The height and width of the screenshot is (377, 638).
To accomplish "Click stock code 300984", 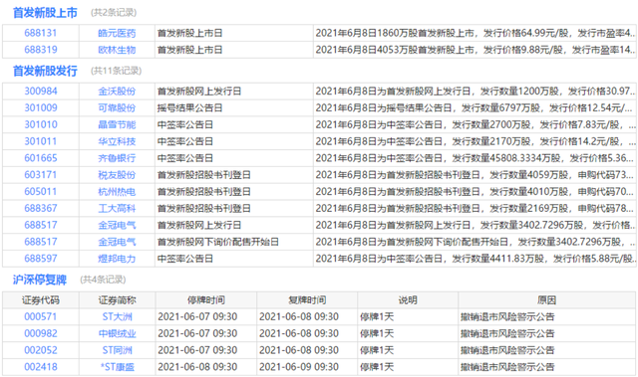I will tap(40, 91).
